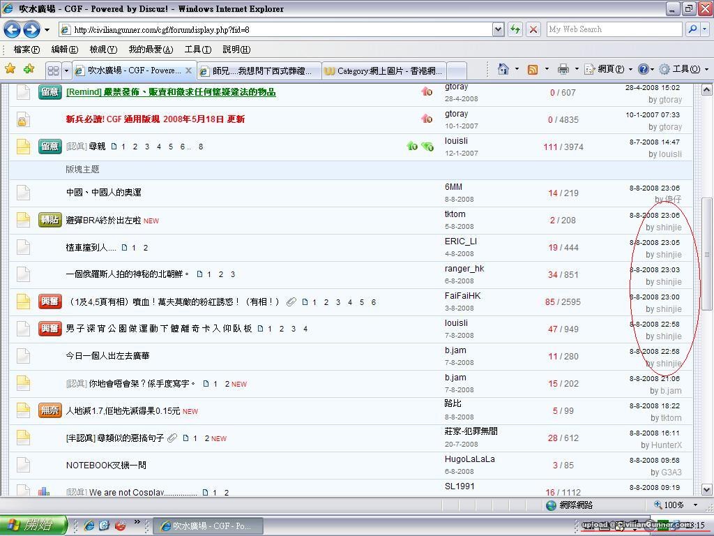714x536 pixels.
Task: Click the Stop loading icon
Action: [533, 29]
